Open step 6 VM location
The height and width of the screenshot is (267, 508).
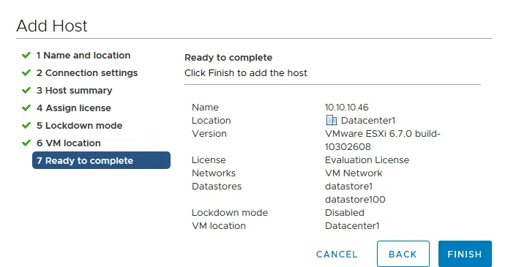(68, 143)
